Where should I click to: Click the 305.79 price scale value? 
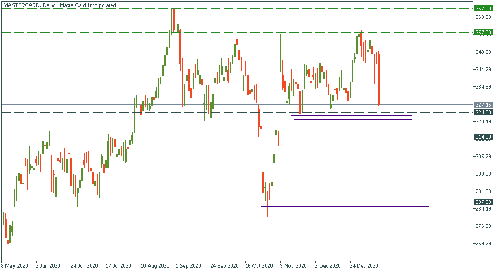pyautogui.click(x=482, y=157)
